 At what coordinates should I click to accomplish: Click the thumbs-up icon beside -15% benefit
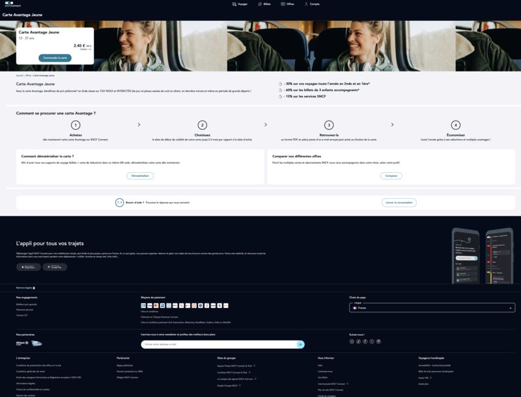280,96
